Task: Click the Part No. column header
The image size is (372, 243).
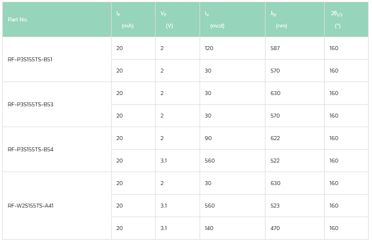Action: [18, 19]
